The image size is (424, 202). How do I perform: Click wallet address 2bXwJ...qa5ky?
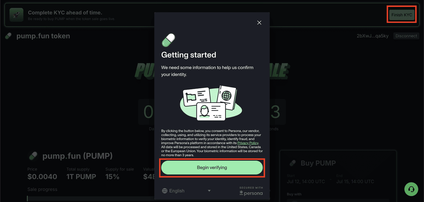pyautogui.click(x=373, y=36)
